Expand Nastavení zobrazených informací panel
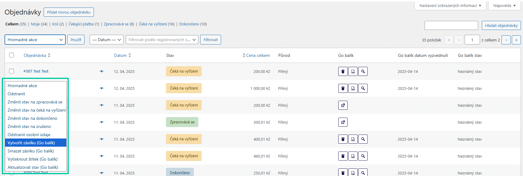This screenshot has height=176, width=523. [450, 6]
